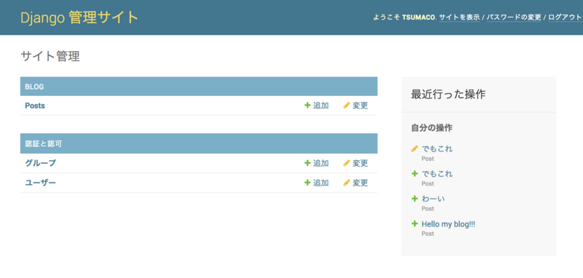Click plus icon beside わーい entry
Viewport: 583px width, 278px height.
(x=415, y=199)
